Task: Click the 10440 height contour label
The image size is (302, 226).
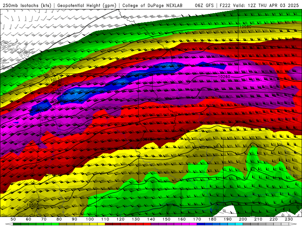Action: [x=146, y=139]
